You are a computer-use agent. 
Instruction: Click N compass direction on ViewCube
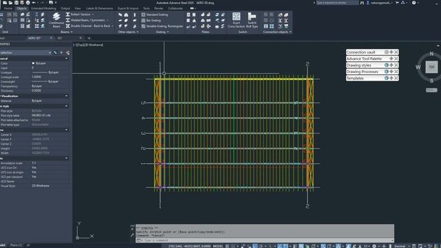tap(432, 54)
